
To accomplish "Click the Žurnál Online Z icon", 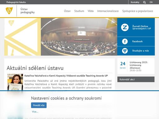I will (125, 27).
